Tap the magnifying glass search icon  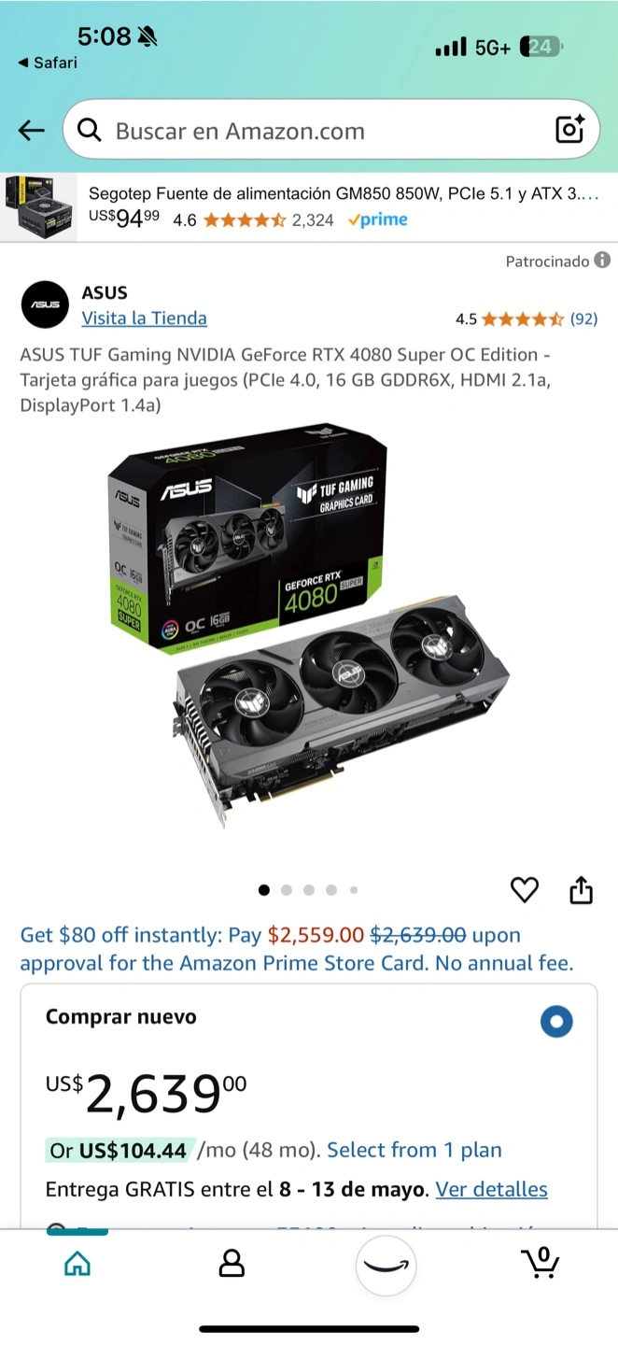tap(90, 130)
